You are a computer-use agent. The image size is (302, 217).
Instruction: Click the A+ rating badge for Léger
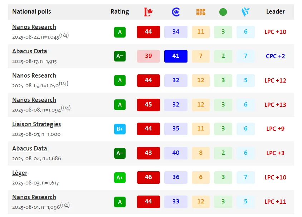(120, 177)
